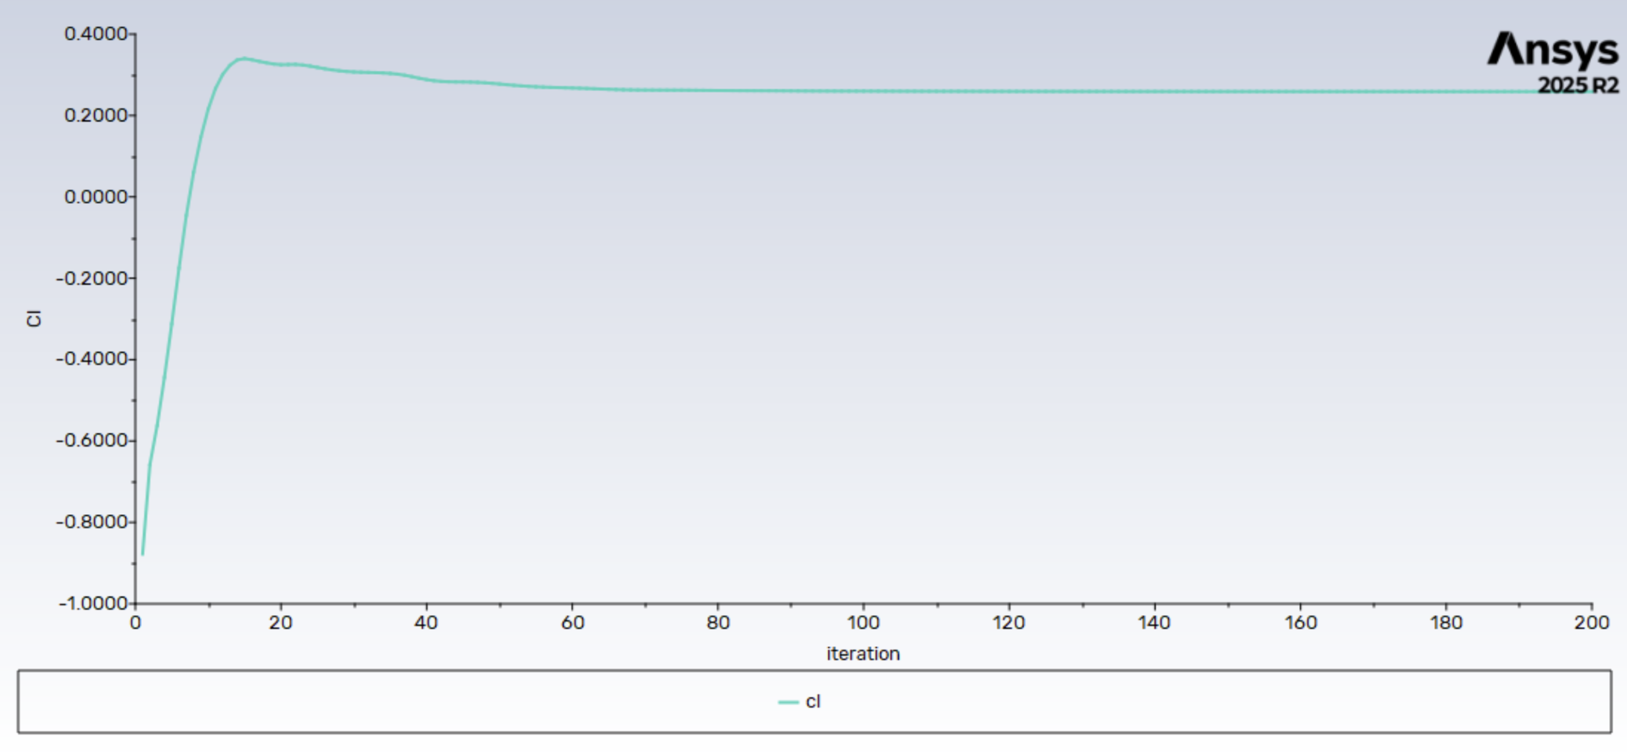Click the x-axis label 120
Image resolution: width=1627 pixels, height=753 pixels.
pyautogui.click(x=1009, y=623)
